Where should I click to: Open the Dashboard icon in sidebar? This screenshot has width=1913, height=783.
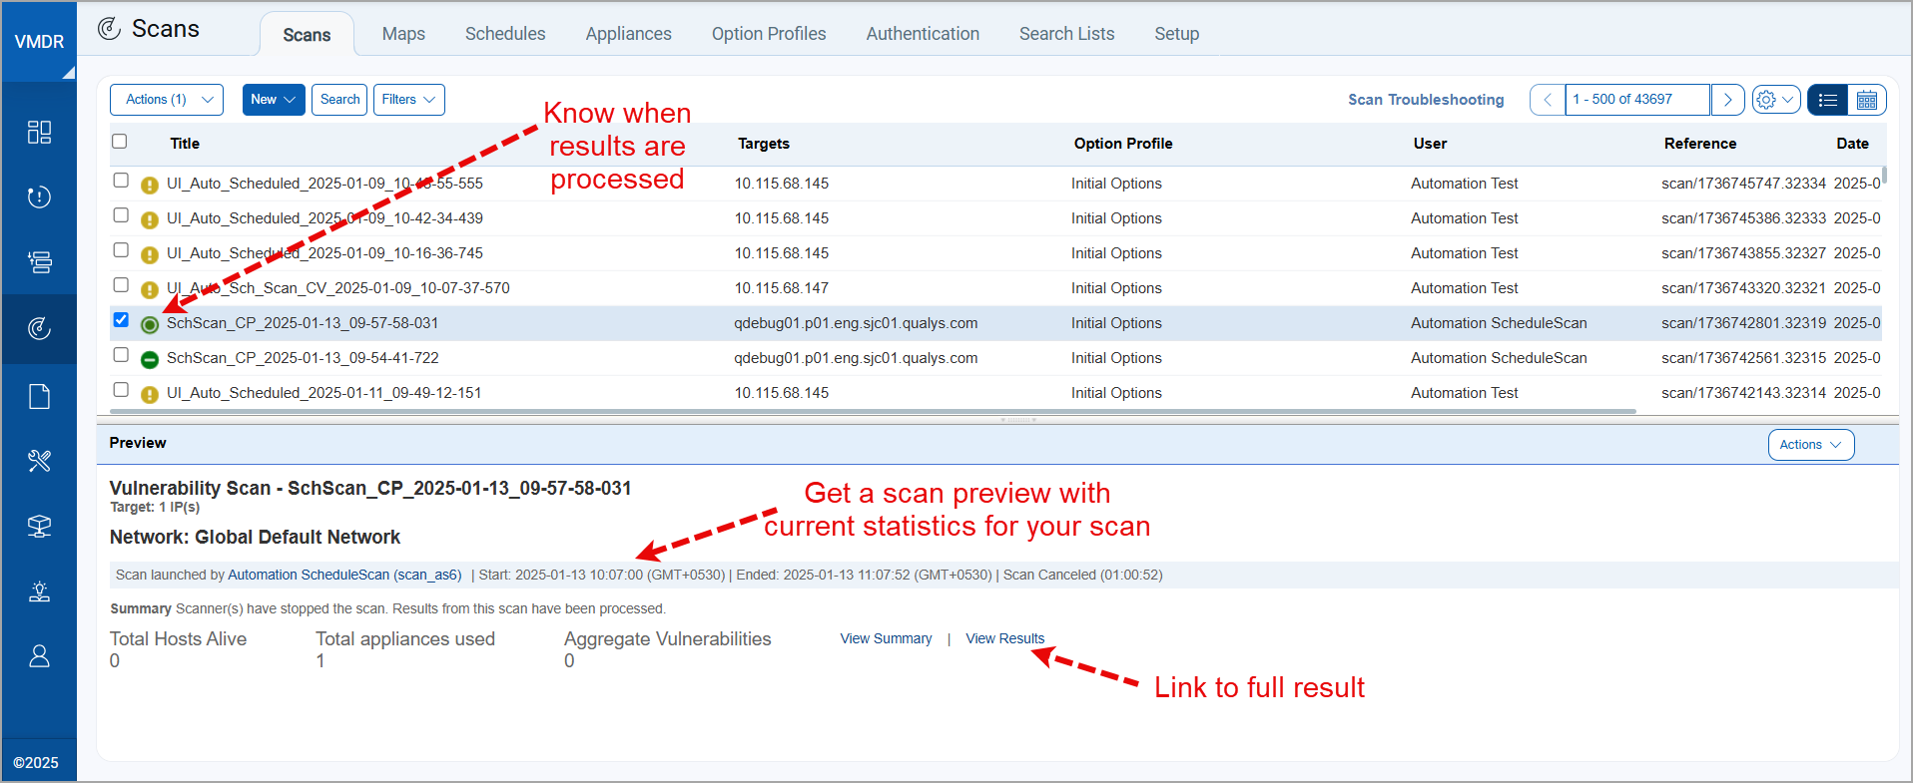click(39, 133)
